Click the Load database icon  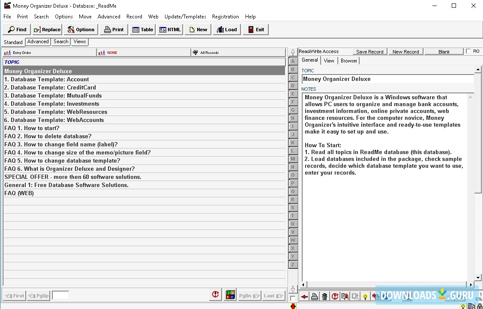226,29
